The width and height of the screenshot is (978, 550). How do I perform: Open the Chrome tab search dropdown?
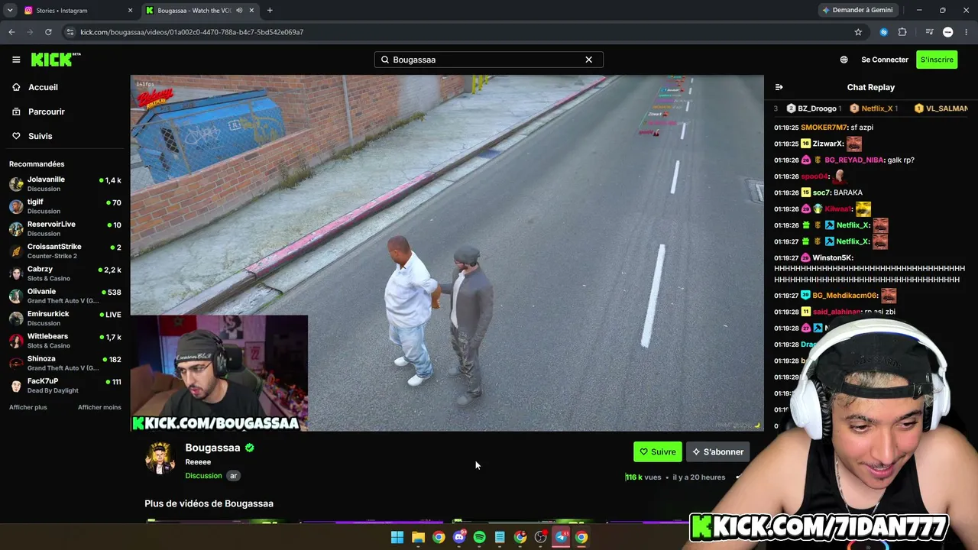(10, 11)
